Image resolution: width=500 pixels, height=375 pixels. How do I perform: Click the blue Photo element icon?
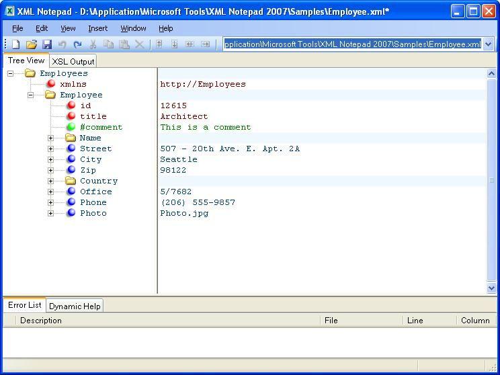coord(71,212)
